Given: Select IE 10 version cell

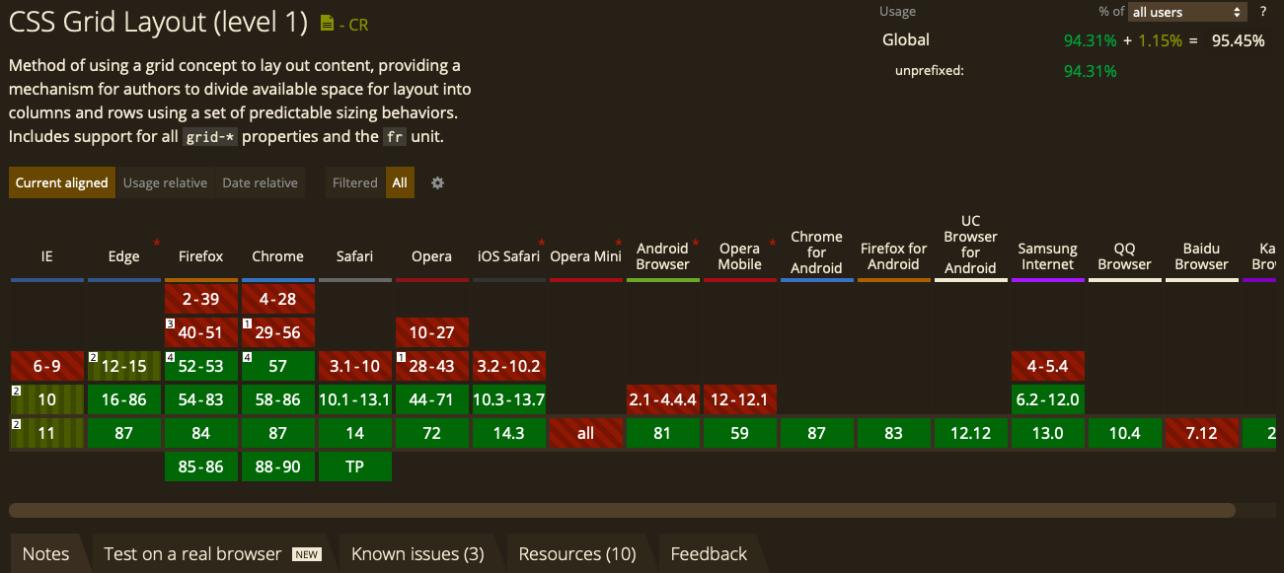Looking at the screenshot, I should (x=47, y=399).
